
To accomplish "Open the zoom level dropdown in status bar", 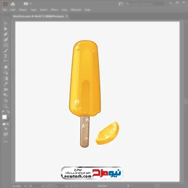I will coord(25,186).
